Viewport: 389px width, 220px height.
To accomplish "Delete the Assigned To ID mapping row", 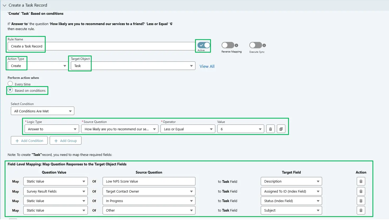I will pos(361,191).
